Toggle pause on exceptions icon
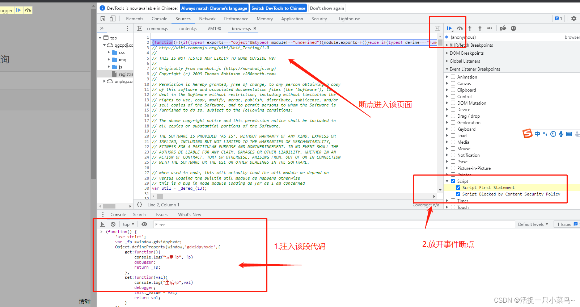Screen dimensions: 580x307 513,28
